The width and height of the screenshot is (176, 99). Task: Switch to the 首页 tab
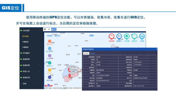[54, 29]
